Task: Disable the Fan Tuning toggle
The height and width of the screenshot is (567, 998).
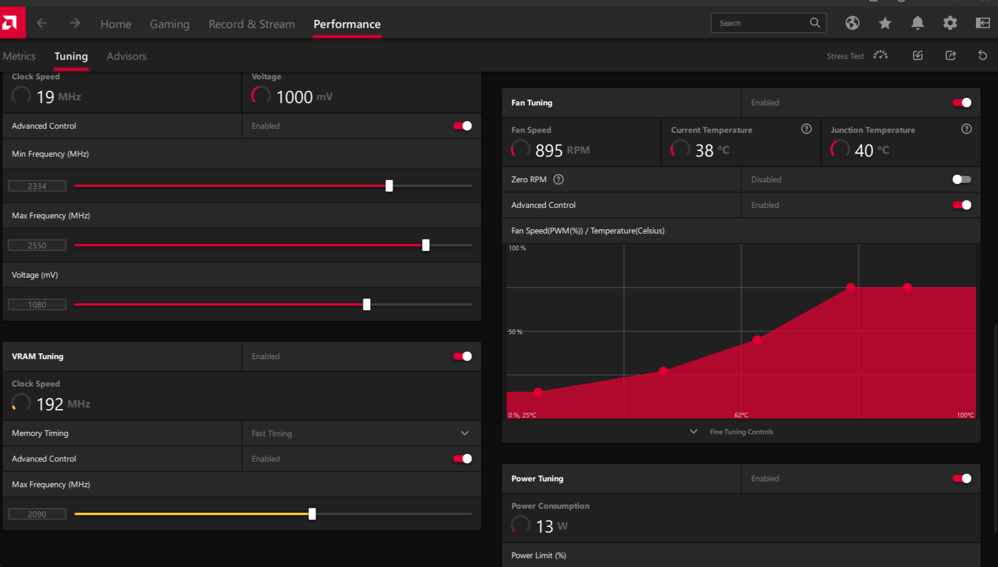Action: tap(961, 102)
